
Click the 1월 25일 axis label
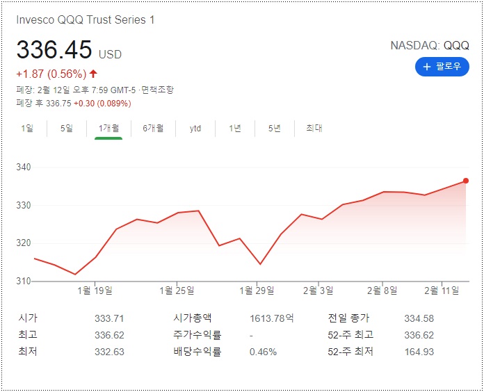[177, 291]
